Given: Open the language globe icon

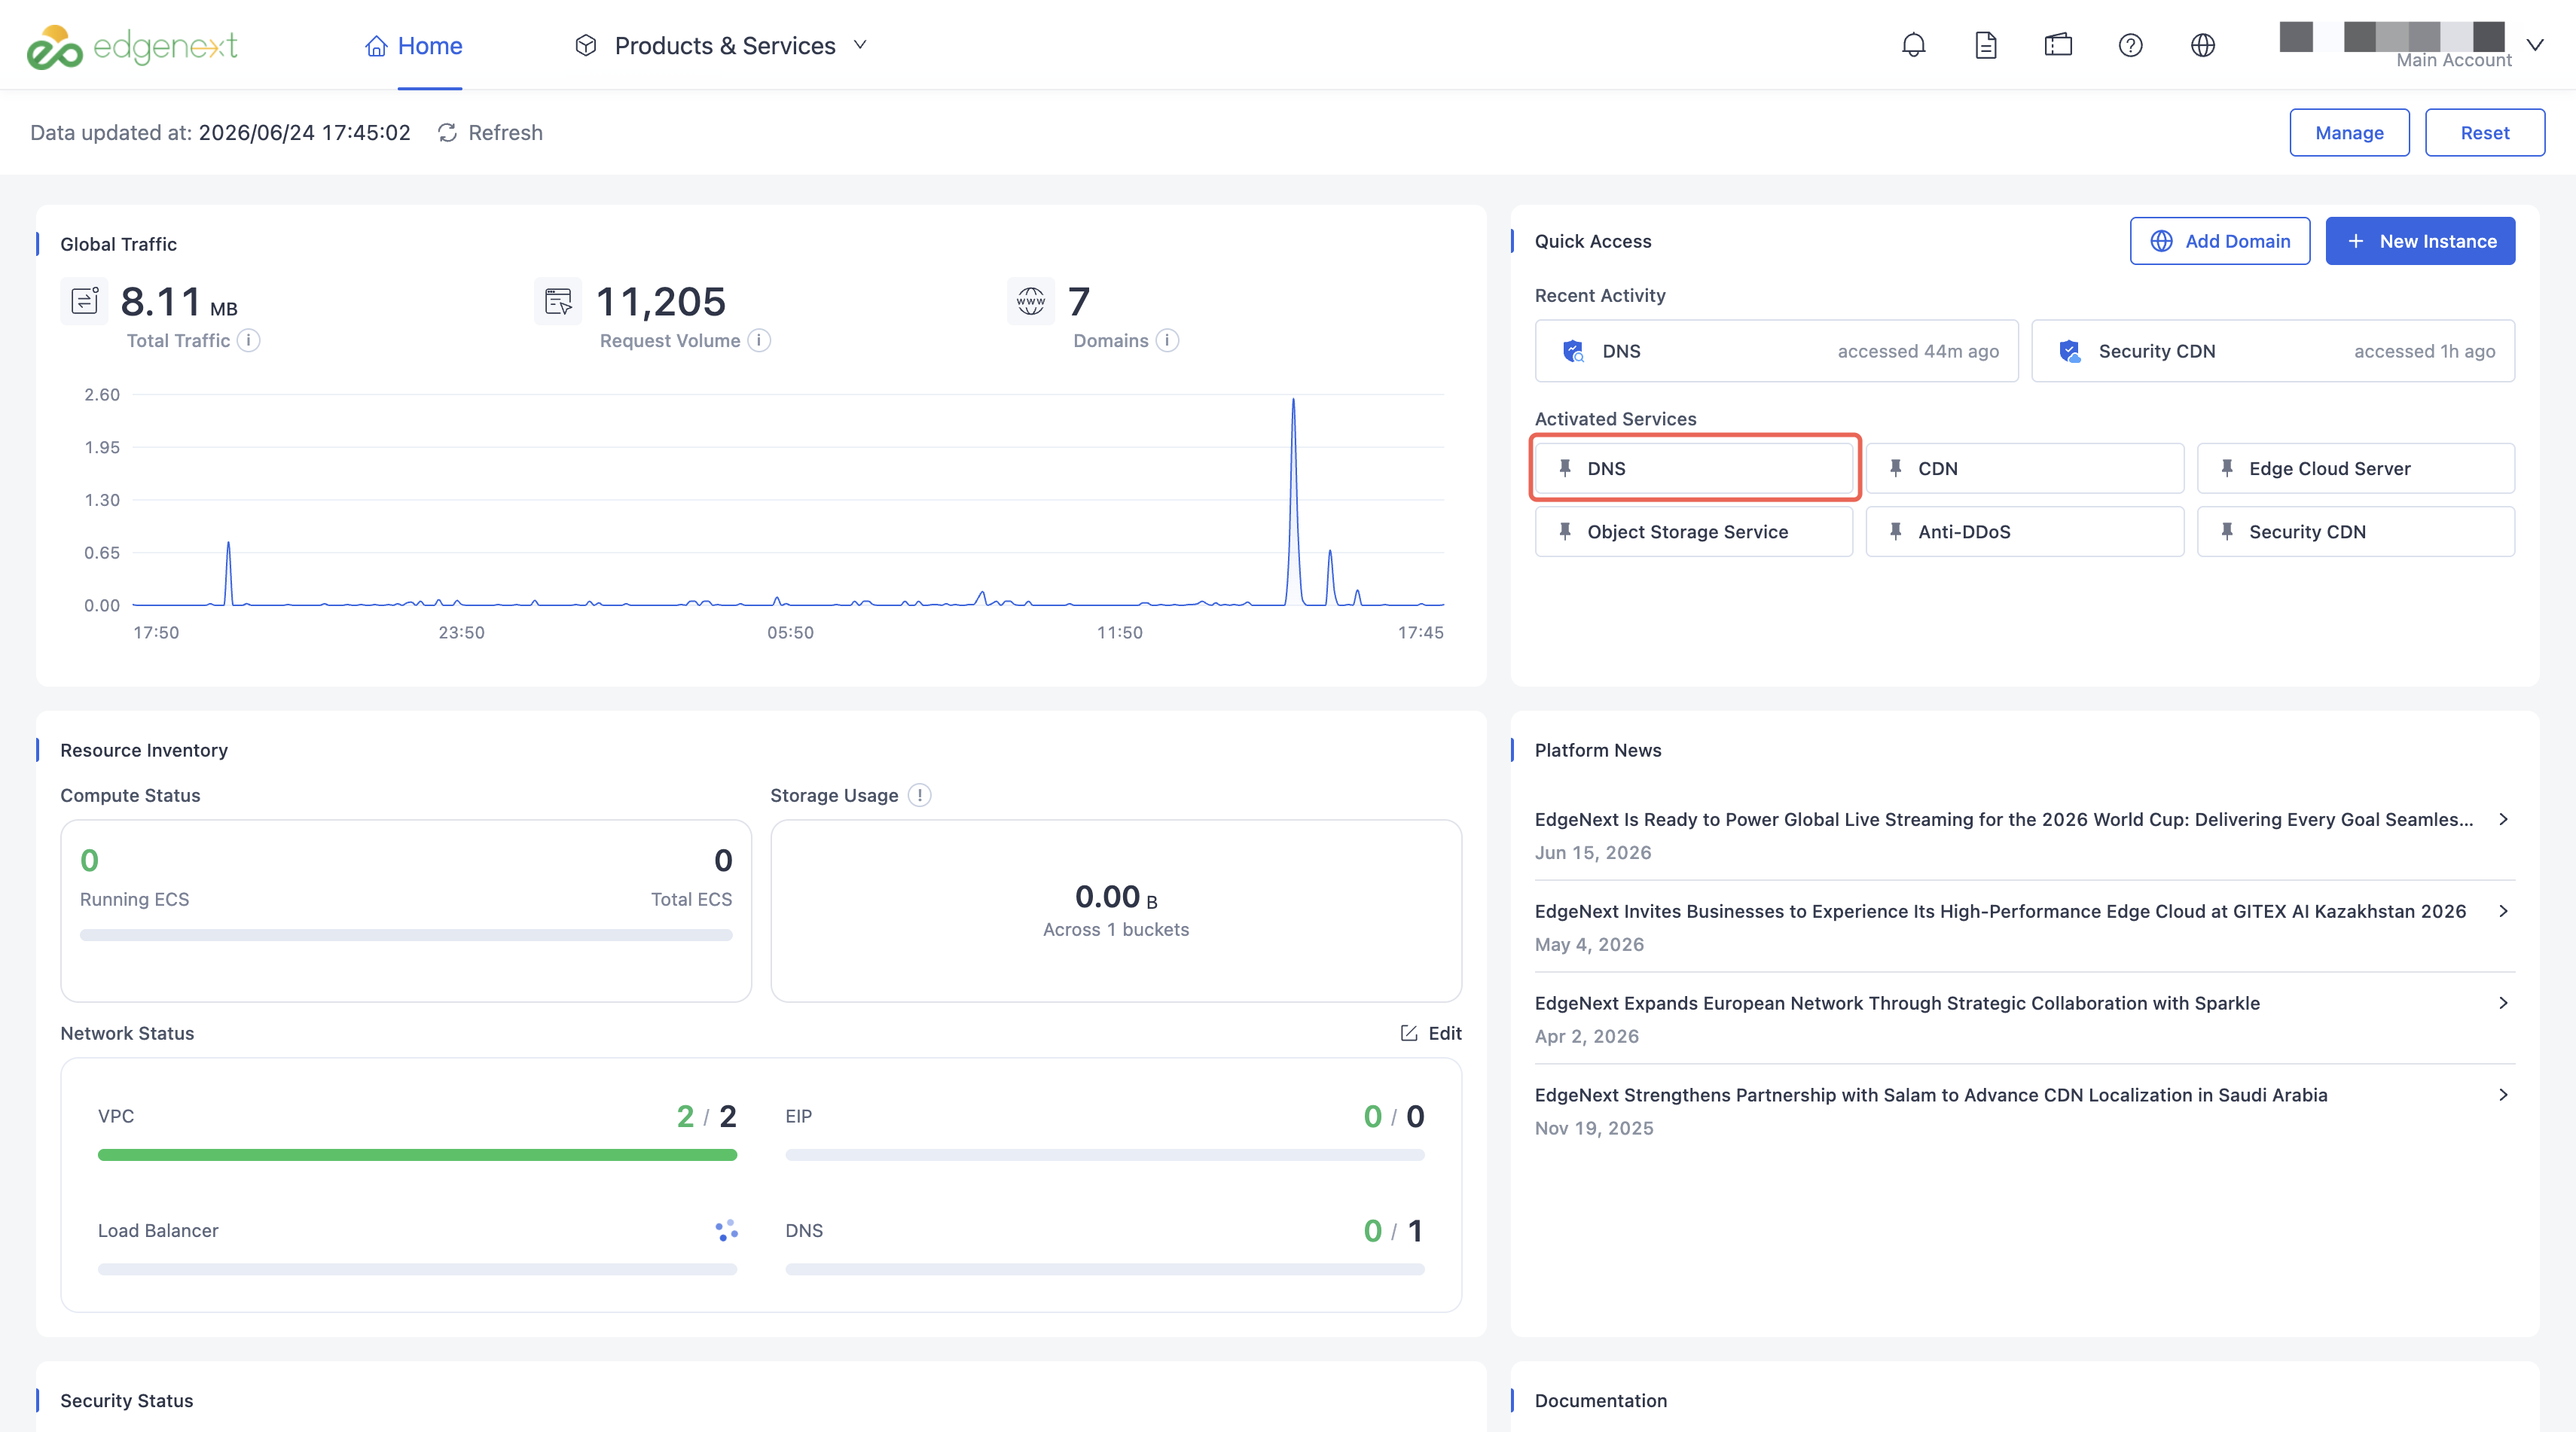Looking at the screenshot, I should tap(2202, 45).
